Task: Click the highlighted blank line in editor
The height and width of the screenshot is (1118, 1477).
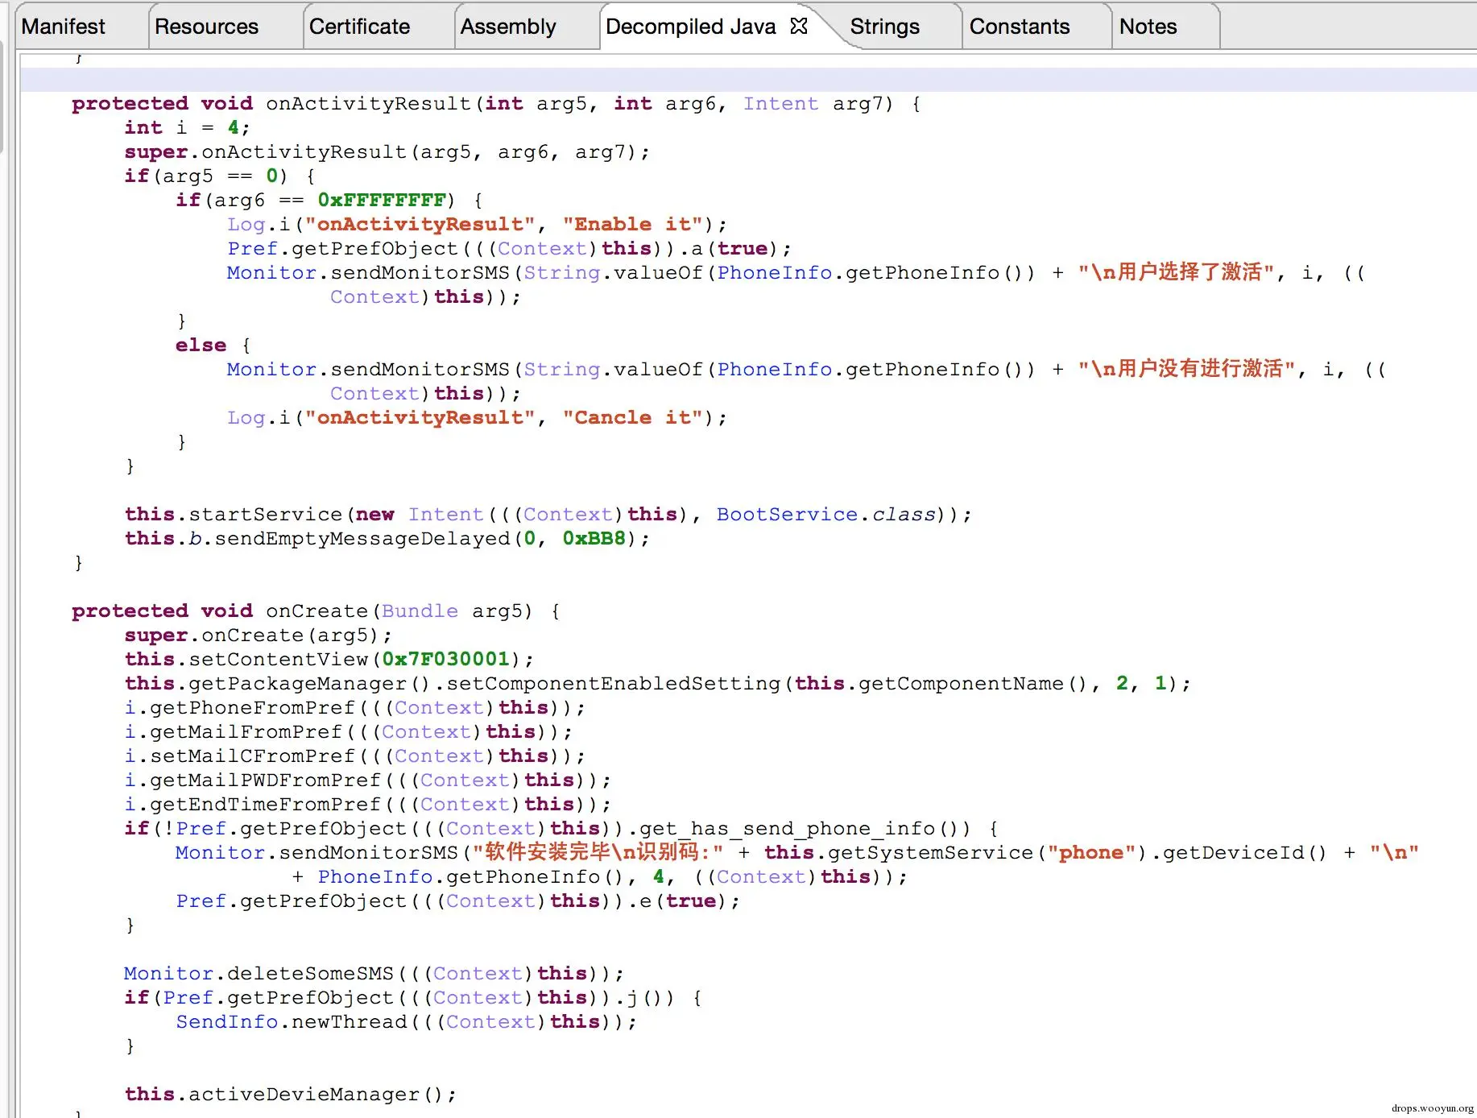Action: (x=748, y=80)
